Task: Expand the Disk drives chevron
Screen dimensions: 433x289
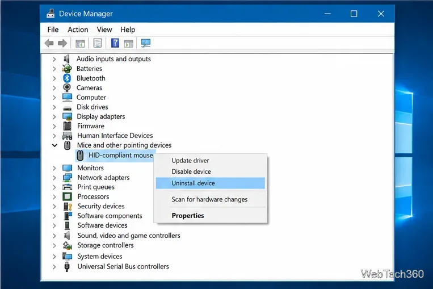Action: [x=54, y=107]
